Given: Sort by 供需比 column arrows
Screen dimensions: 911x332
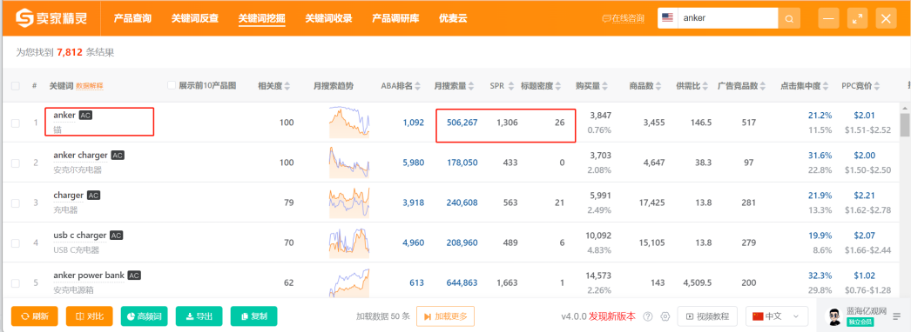Looking at the screenshot, I should (705, 86).
